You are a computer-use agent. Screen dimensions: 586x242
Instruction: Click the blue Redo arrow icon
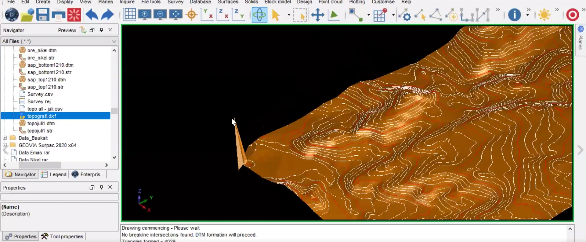107,15
